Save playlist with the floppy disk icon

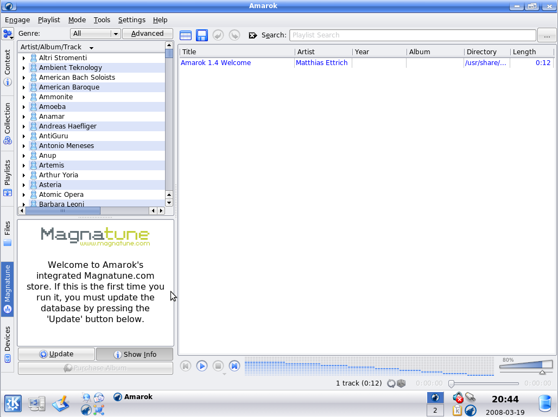point(202,35)
